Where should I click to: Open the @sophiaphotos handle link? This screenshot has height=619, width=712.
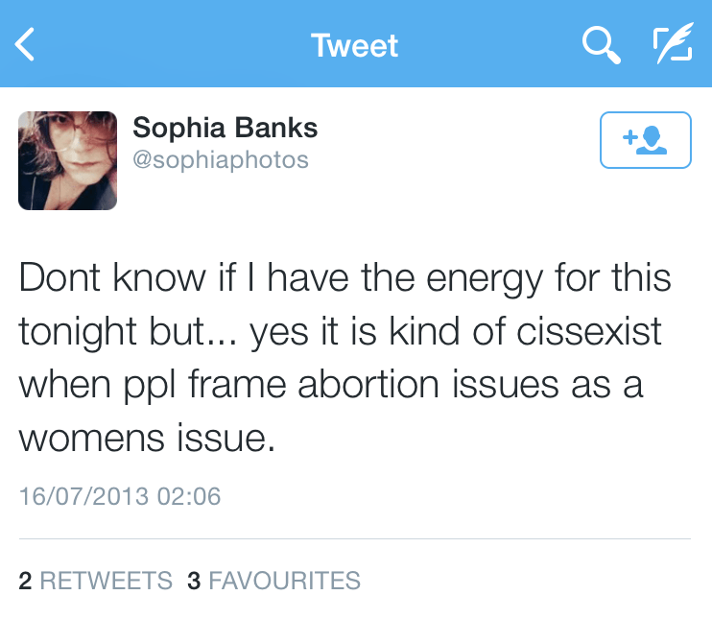221,159
